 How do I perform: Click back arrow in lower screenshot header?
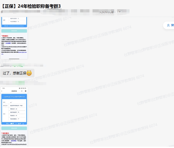point(2,91)
